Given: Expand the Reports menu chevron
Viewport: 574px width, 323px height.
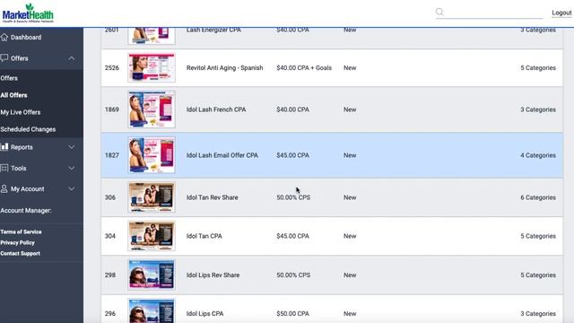Looking at the screenshot, I should 72,147.
